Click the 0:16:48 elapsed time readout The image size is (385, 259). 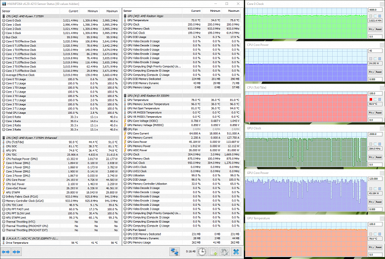pyautogui.click(x=191, y=252)
